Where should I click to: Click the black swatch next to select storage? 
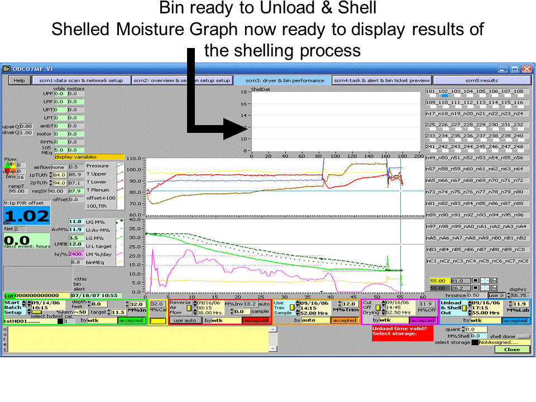[x=475, y=342]
